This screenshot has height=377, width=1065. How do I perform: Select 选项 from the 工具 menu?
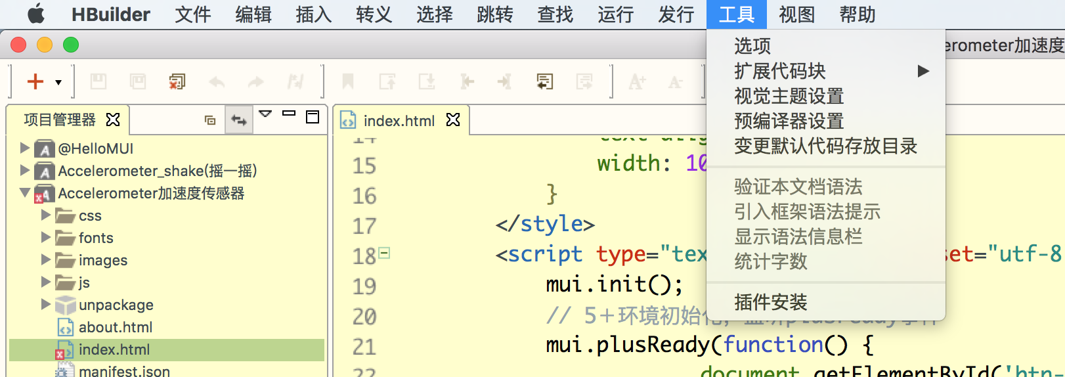(x=752, y=46)
